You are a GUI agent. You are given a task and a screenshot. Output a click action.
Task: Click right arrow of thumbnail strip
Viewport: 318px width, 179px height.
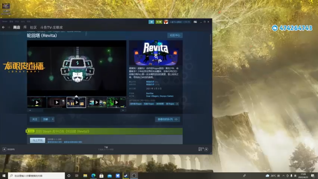coord(123,111)
